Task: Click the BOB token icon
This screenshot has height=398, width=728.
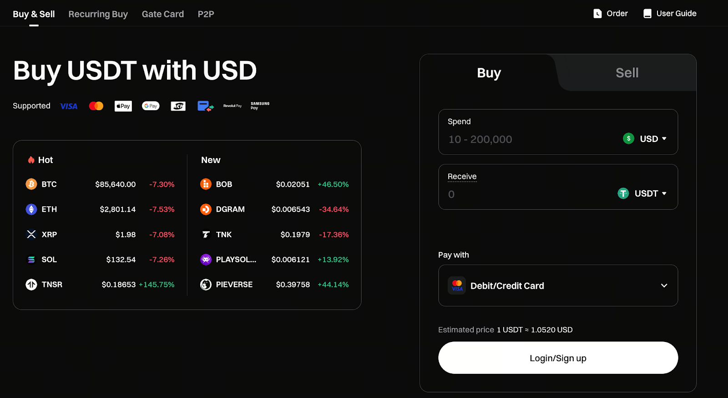Action: click(206, 184)
